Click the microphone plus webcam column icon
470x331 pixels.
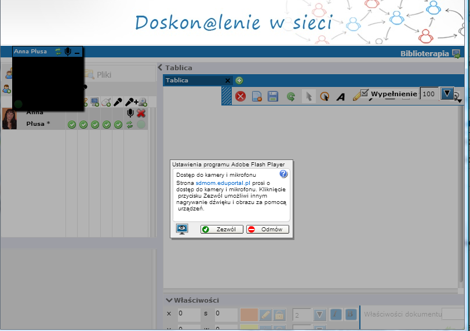coord(136,102)
